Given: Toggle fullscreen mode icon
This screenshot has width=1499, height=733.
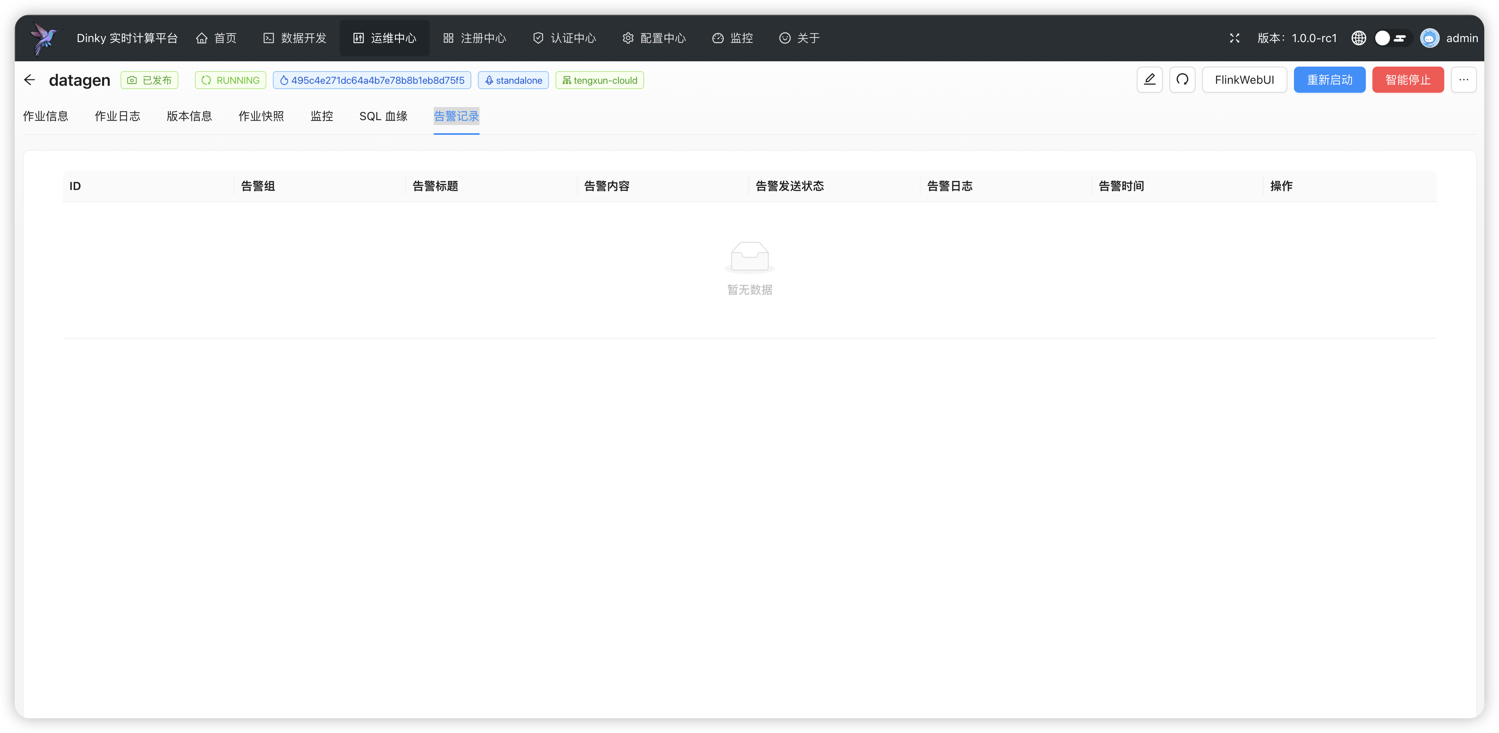Looking at the screenshot, I should [x=1234, y=38].
